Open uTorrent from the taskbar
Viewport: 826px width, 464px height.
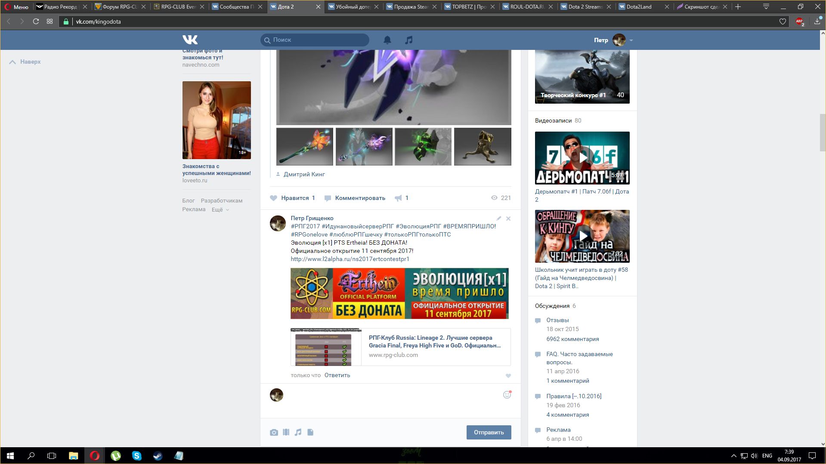[115, 455]
